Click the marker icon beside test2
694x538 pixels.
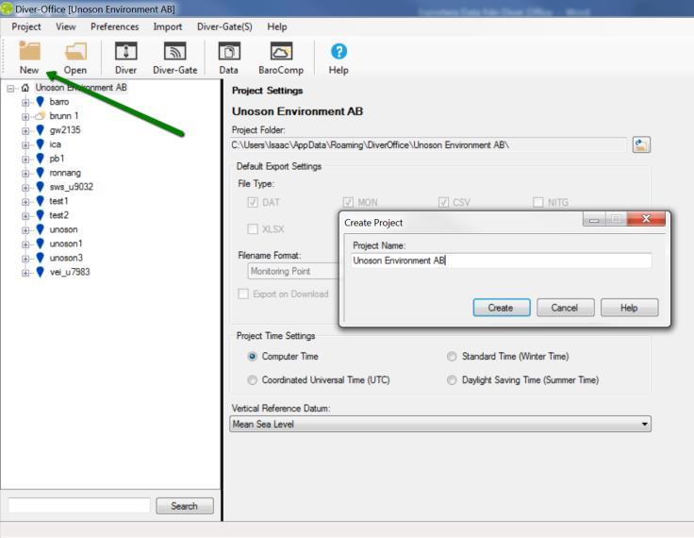(41, 215)
